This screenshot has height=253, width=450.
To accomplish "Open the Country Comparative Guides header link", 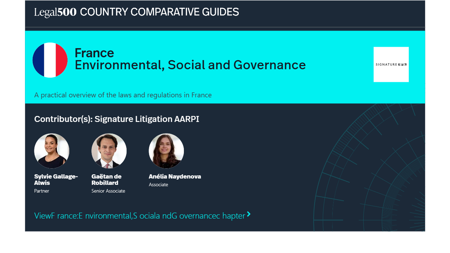I will pos(159,12).
